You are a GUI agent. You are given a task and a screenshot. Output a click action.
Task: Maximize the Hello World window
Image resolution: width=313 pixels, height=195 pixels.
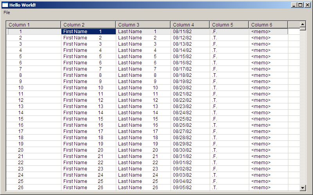(x=300, y=5)
